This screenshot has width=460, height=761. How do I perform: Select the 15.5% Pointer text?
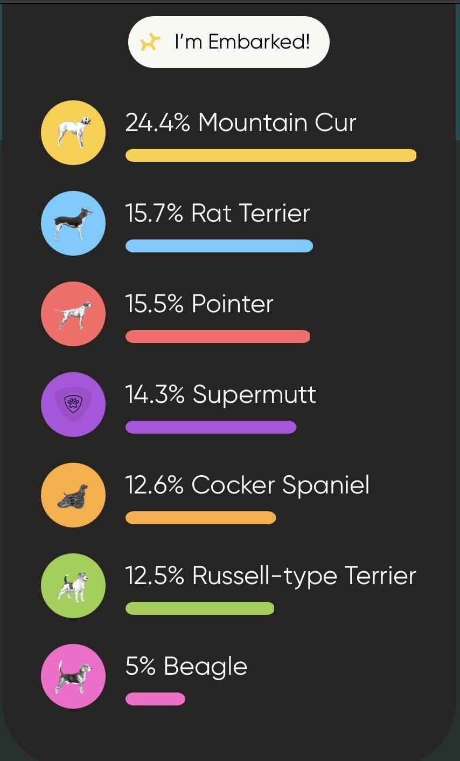(x=199, y=304)
